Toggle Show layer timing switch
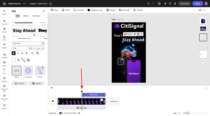 61,113
